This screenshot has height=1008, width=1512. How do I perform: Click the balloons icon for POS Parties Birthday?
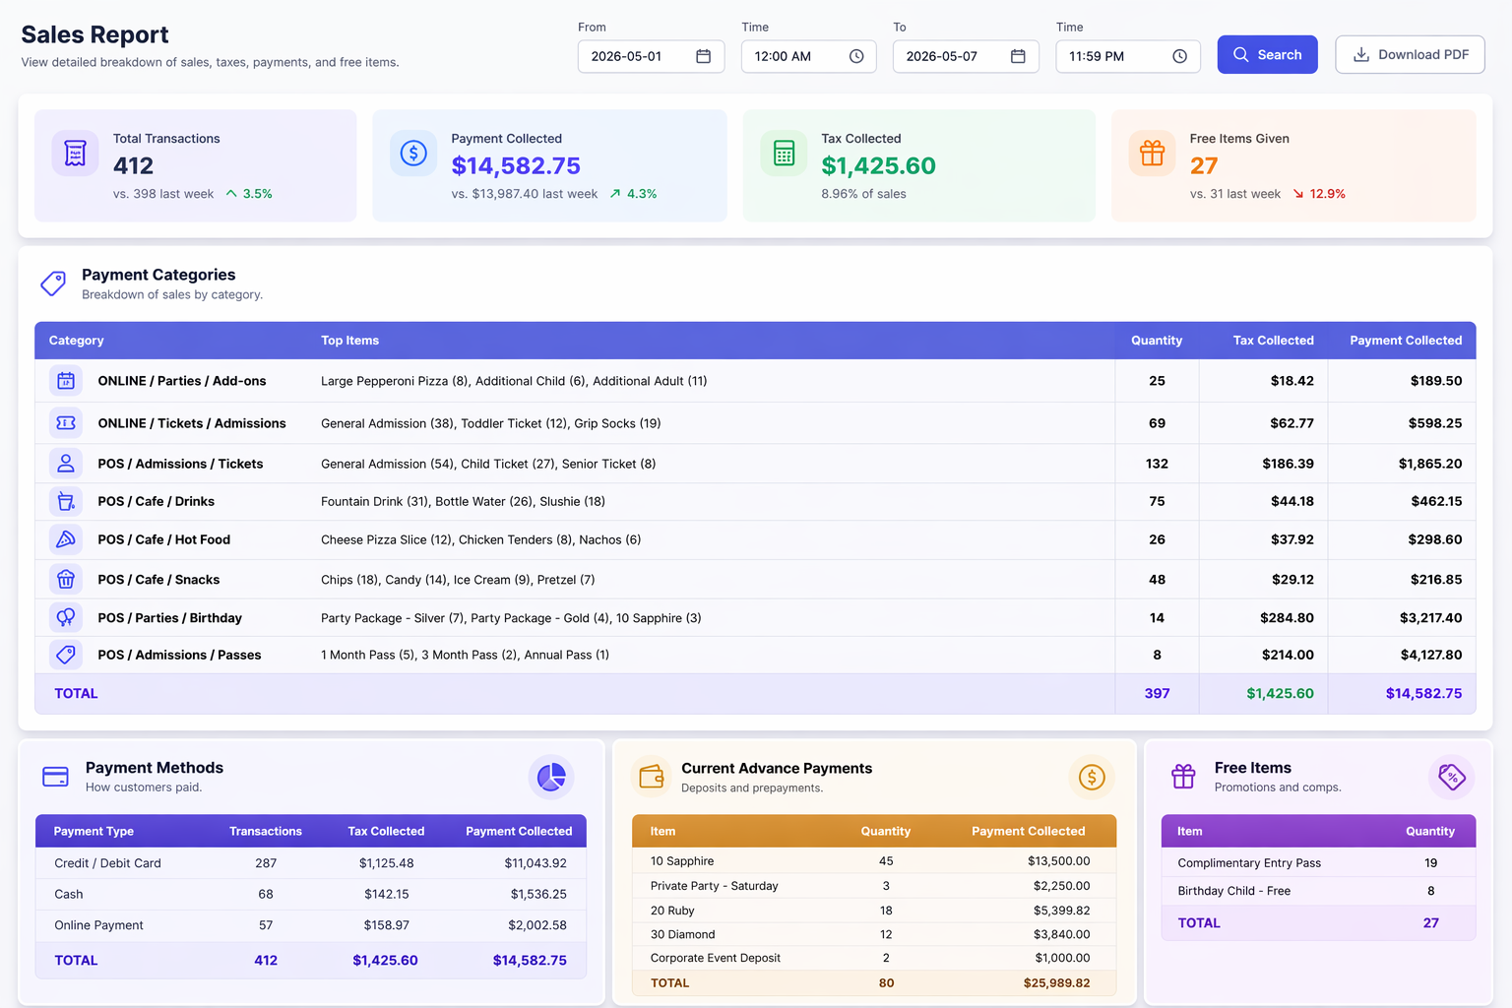(65, 617)
